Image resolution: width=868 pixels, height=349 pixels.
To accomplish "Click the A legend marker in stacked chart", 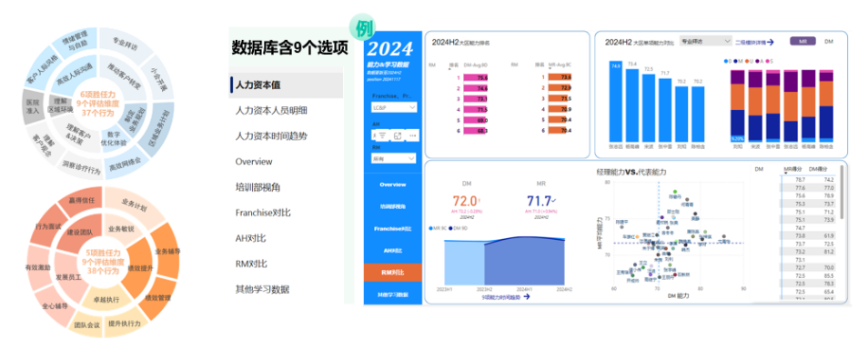I will pos(757,61).
